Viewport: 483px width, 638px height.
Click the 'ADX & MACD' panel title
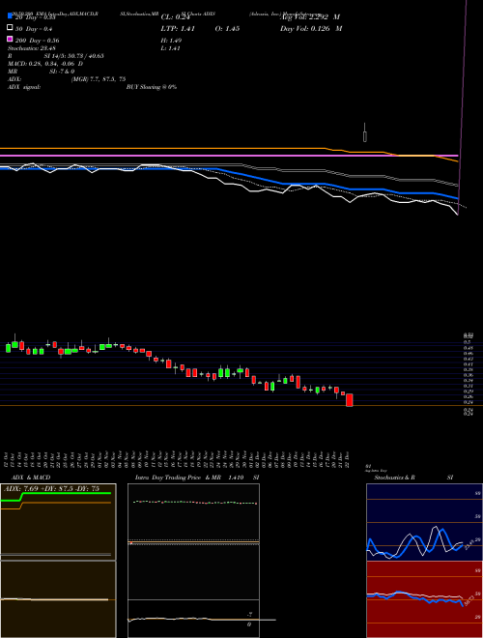point(31,478)
